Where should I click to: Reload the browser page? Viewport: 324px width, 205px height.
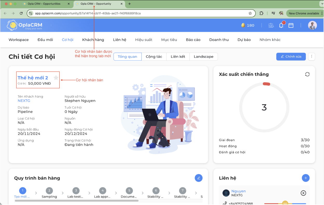tap(21, 13)
